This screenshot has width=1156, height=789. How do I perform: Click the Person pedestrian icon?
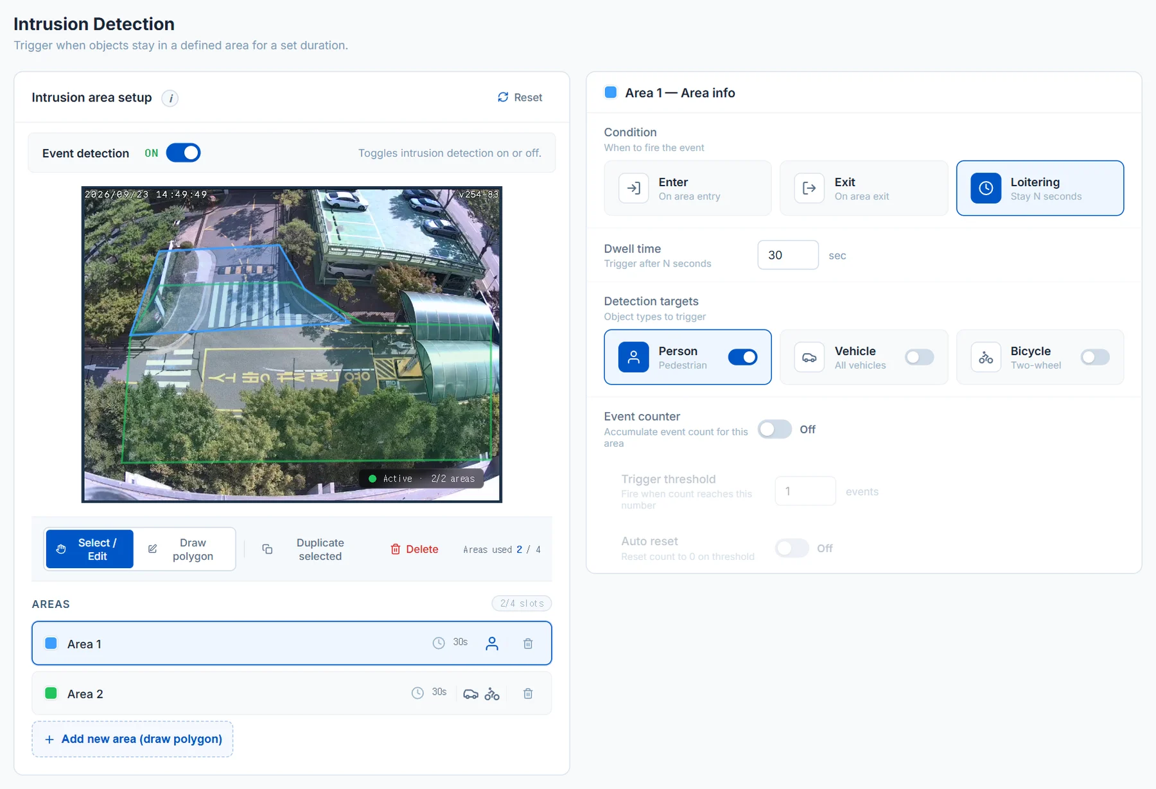pos(633,357)
